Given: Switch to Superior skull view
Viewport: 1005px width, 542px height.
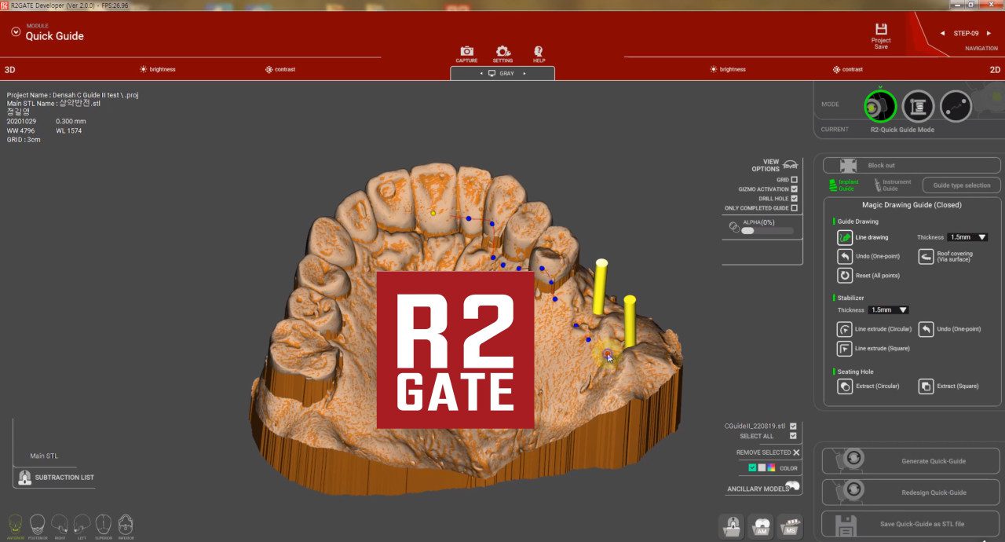Looking at the screenshot, I should [104, 524].
